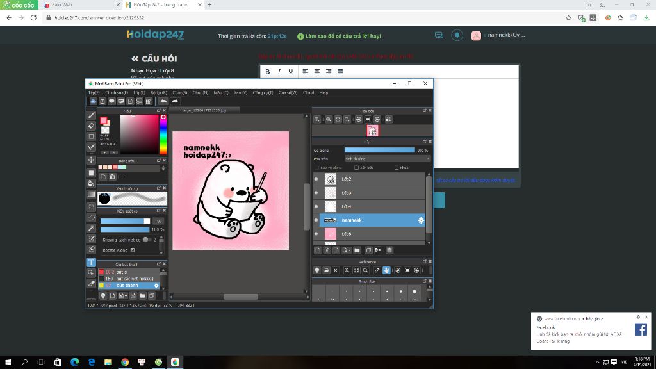Open the Help menu
This screenshot has height=369, width=656.
pos(324,92)
